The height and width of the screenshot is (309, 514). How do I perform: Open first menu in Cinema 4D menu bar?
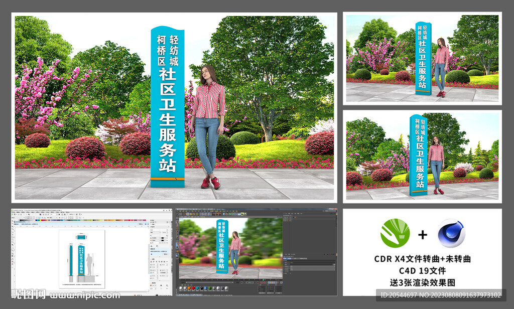click(x=177, y=211)
